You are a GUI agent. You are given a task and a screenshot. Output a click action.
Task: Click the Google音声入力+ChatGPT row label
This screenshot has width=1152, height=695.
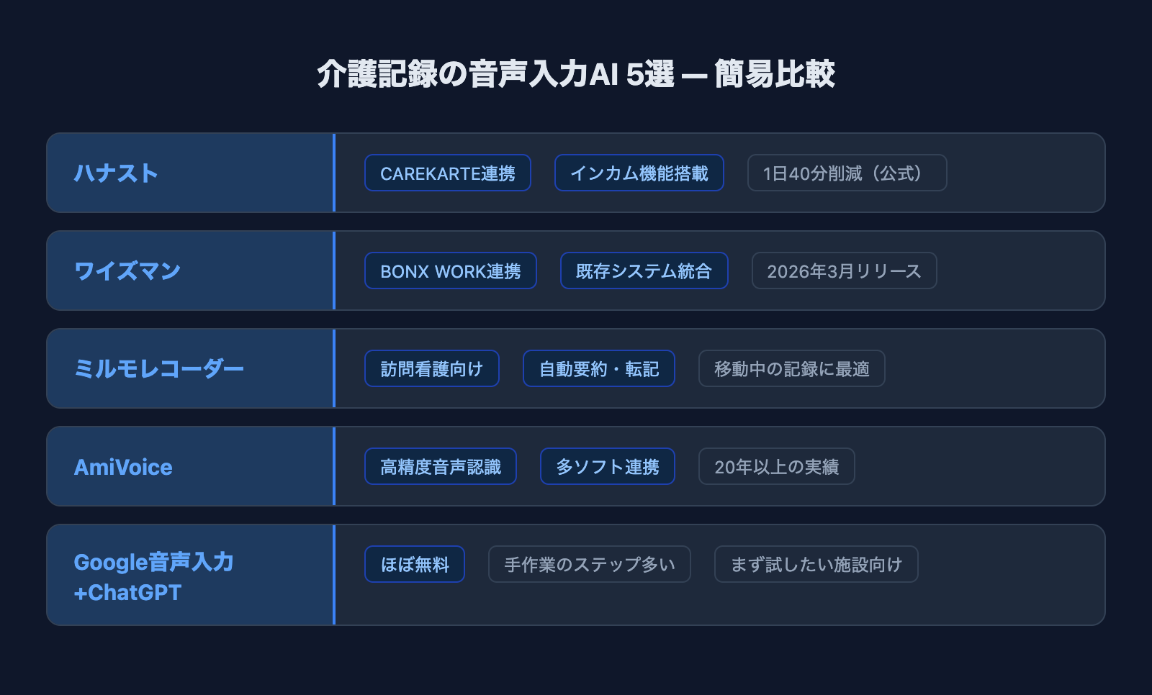(x=153, y=576)
